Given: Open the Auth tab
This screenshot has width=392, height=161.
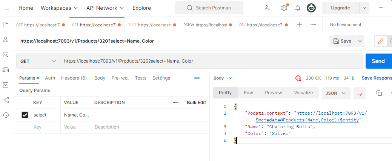Looking at the screenshot, I should (x=50, y=78).
